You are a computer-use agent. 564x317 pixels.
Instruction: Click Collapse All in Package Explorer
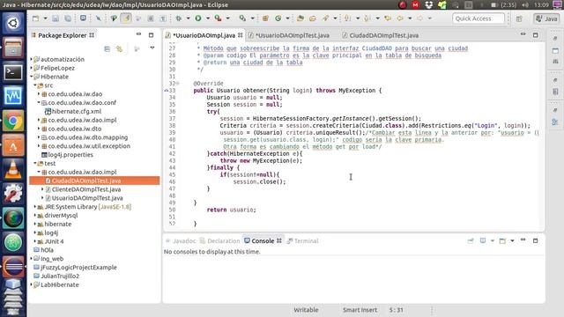point(108,49)
